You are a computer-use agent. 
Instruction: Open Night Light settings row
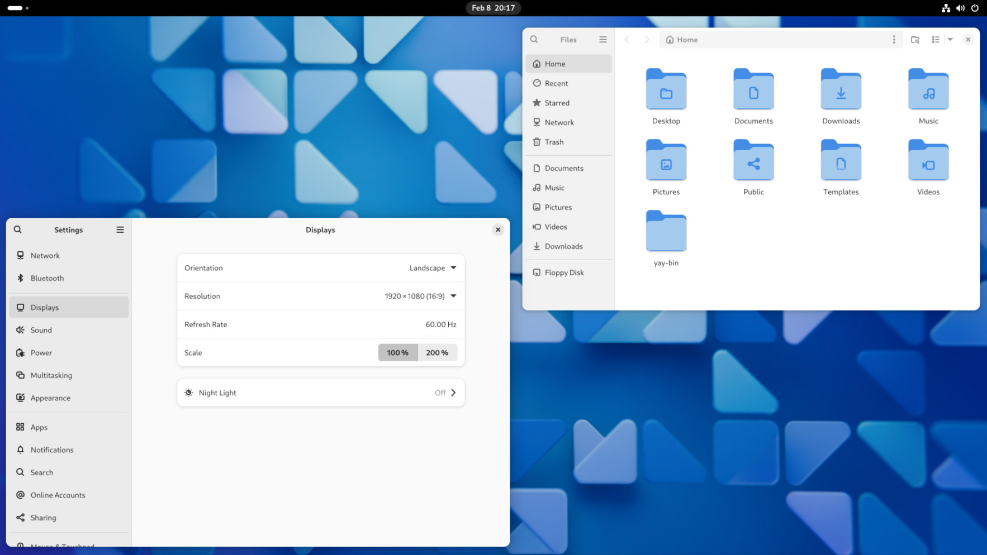[320, 393]
